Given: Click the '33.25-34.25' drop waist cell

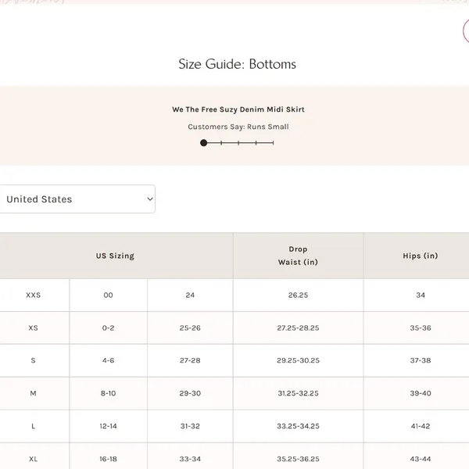Looking at the screenshot, I should [x=299, y=426].
